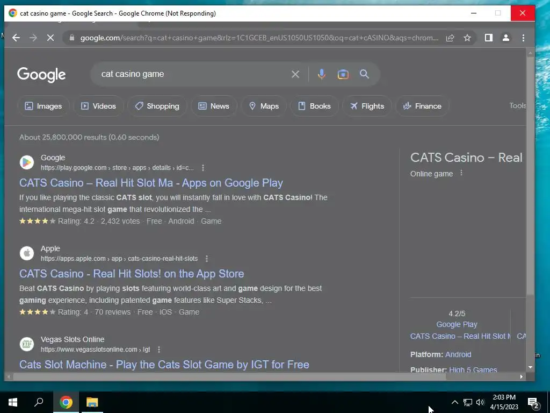Viewport: 550px width, 413px height.
Task: Switch to the Shopping filter
Action: click(157, 106)
